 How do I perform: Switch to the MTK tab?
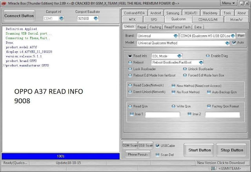[x=132, y=20]
